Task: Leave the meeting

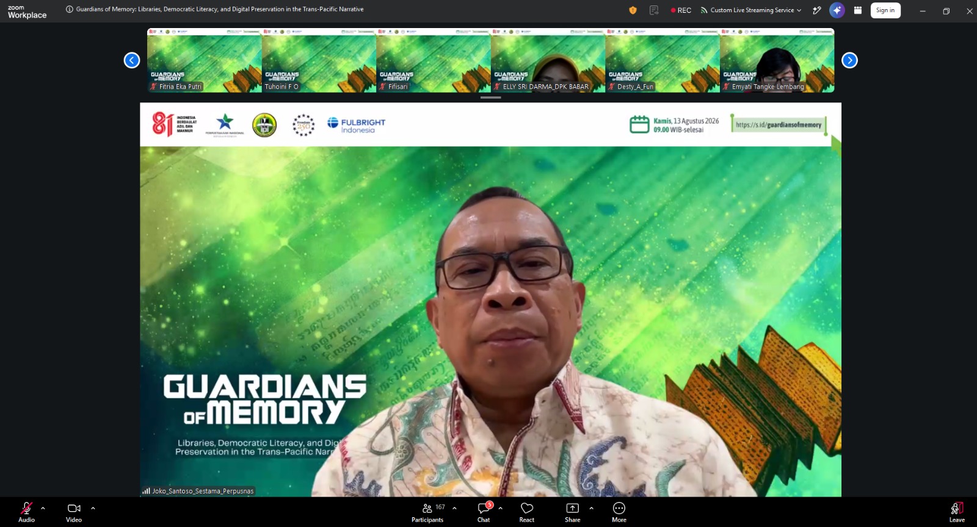Action: point(957,512)
